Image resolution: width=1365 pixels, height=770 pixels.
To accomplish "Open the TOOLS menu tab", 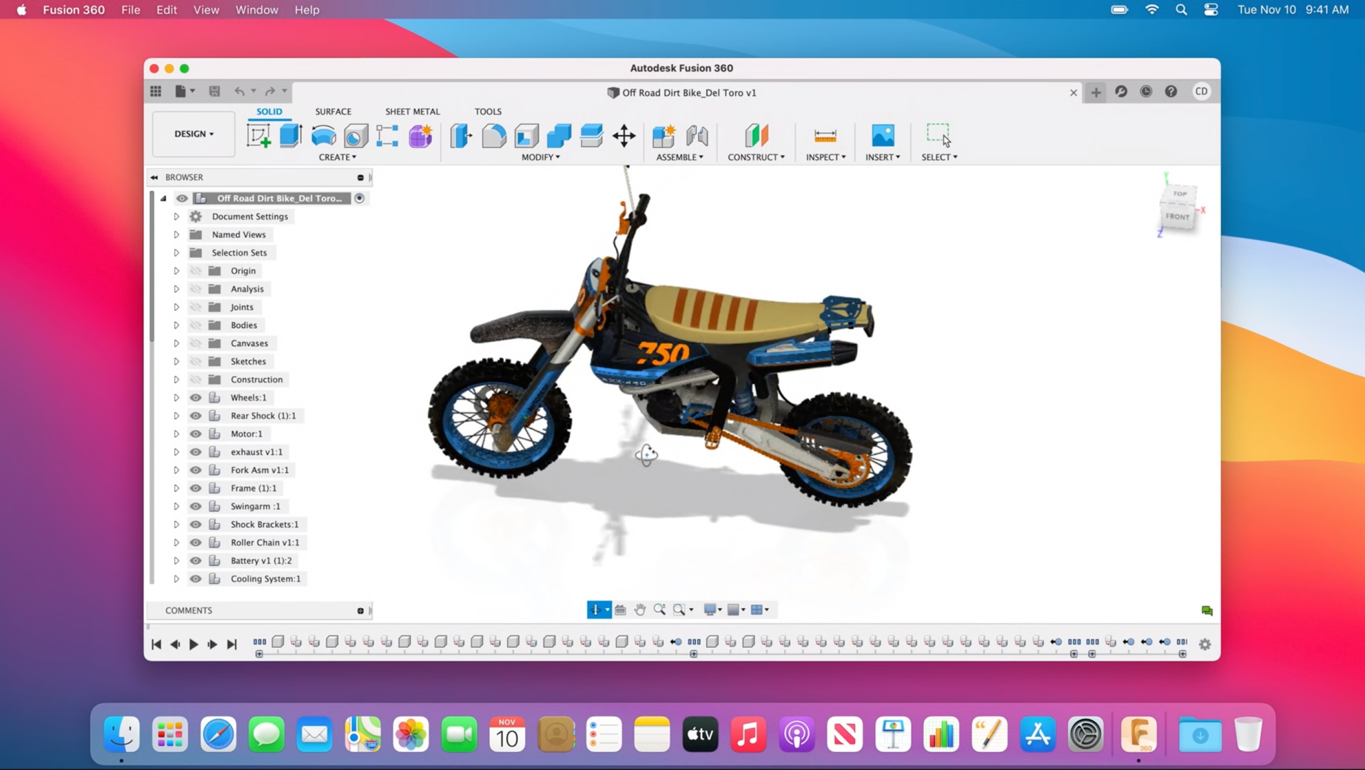I will click(x=487, y=111).
